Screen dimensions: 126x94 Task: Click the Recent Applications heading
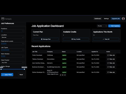[41, 46]
